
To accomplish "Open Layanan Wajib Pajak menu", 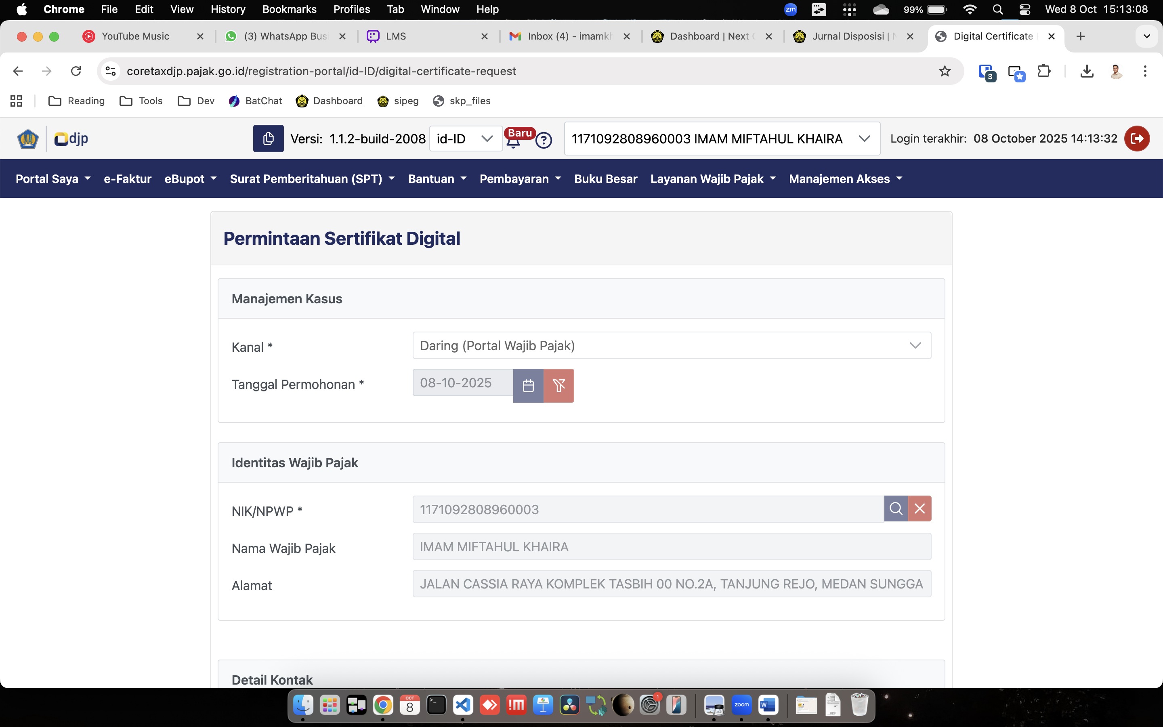I will (713, 179).
